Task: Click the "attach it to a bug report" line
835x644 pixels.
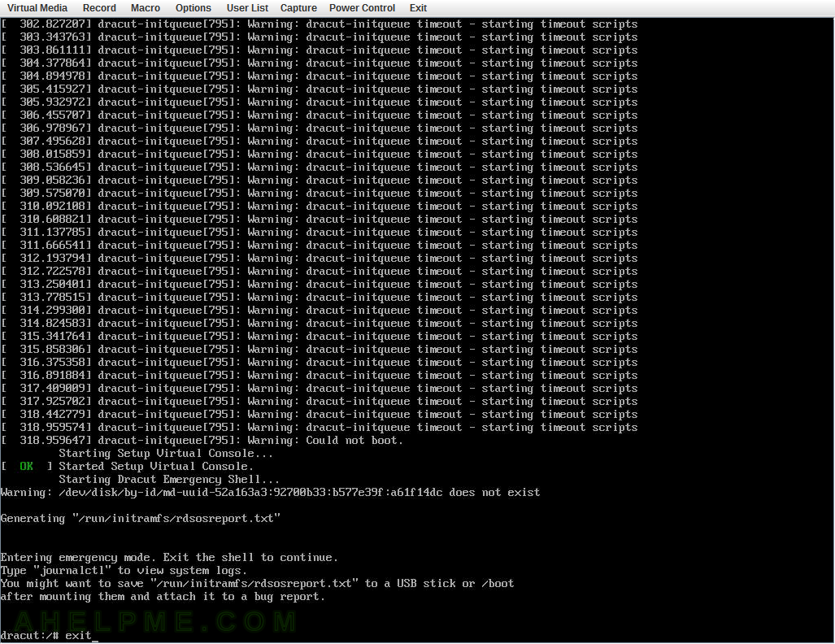Action: (163, 597)
